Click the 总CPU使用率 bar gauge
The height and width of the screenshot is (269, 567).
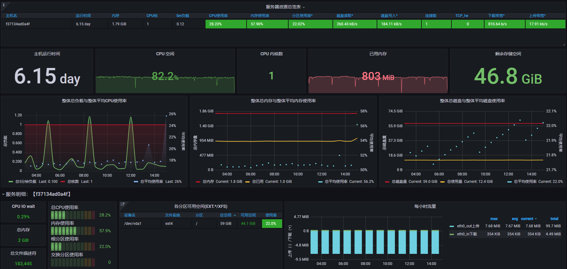[73, 215]
